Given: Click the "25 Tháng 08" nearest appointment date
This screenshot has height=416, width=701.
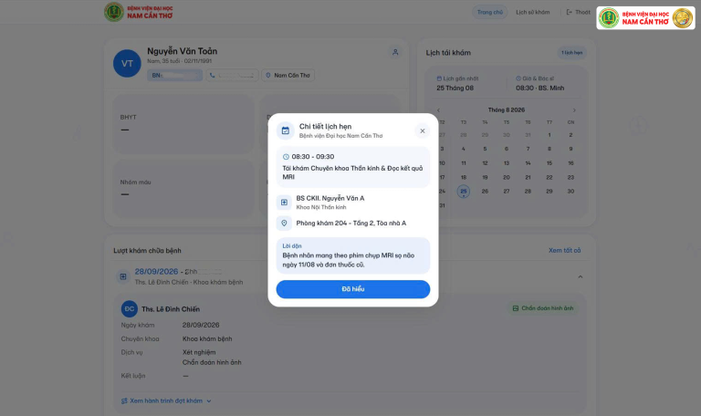Looking at the screenshot, I should tap(455, 88).
